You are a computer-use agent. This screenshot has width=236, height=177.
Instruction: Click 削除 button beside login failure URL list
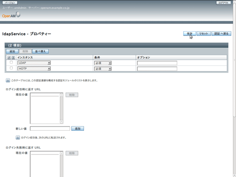pyautogui.click(x=72, y=153)
